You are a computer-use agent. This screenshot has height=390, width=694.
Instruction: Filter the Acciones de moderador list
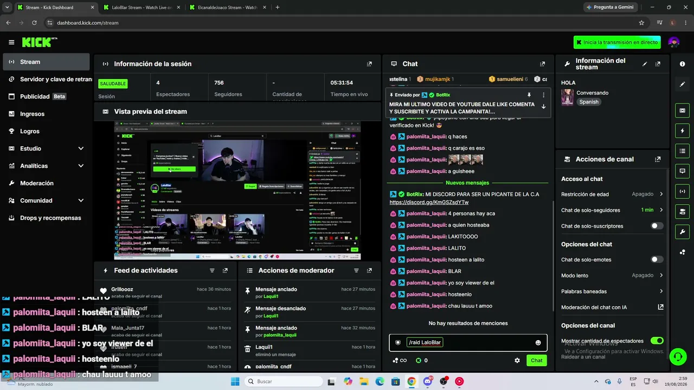tap(356, 270)
